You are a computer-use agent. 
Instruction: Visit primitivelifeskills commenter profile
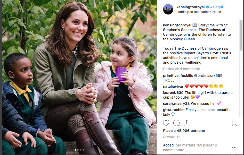pyautogui.click(x=178, y=76)
